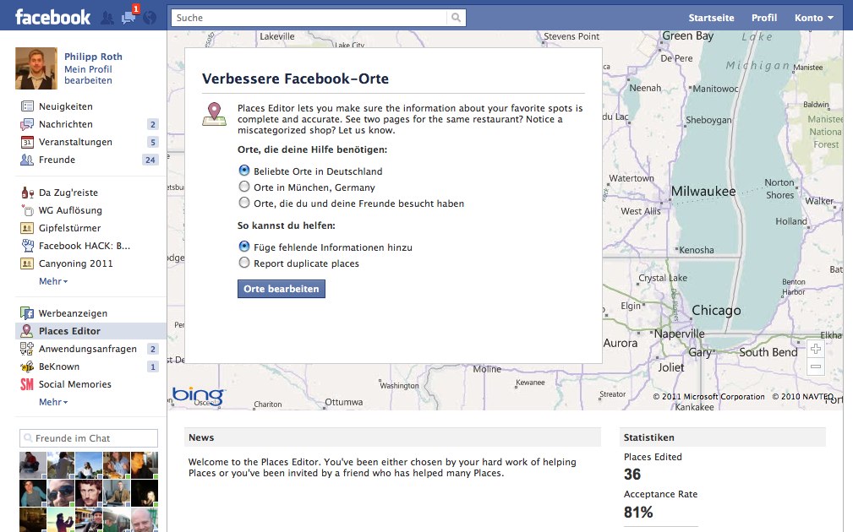853x532 pixels.
Task: Open the notifications globe icon
Action: point(150,18)
